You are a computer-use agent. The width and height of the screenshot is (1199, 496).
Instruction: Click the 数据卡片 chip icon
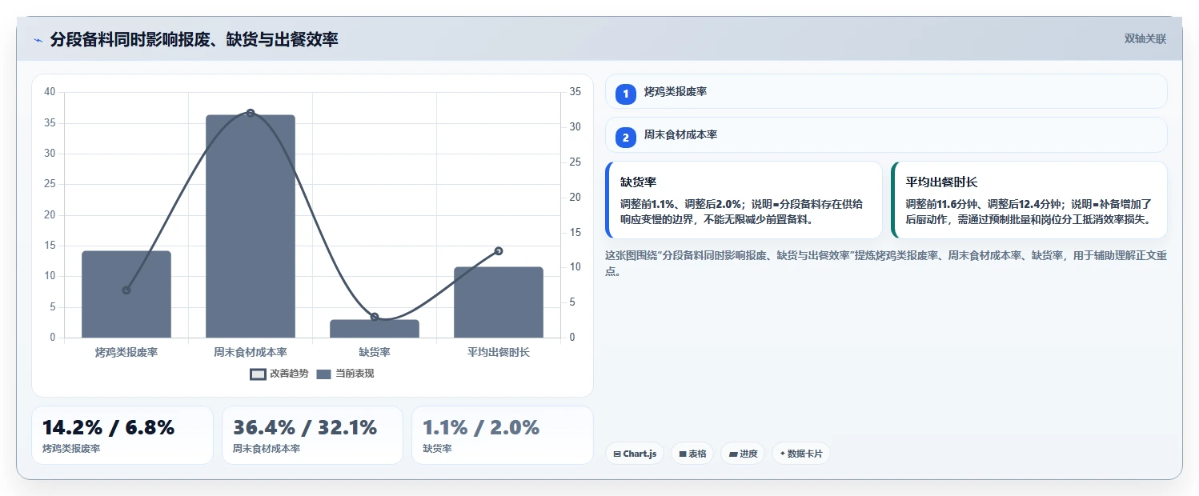coord(783,454)
